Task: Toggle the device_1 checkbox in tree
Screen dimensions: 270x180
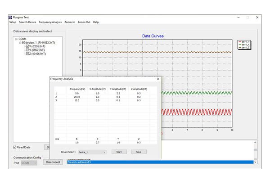Action: 24,42
